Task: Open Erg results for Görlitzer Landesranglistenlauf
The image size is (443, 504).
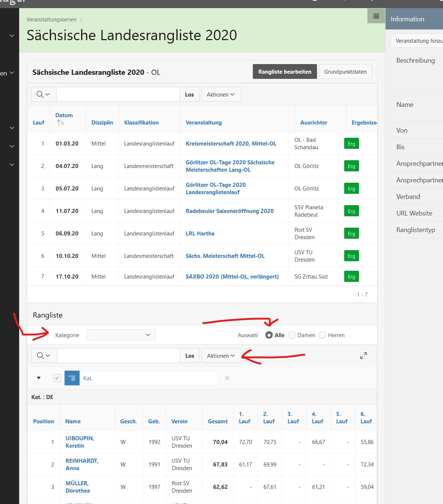Action: [351, 189]
